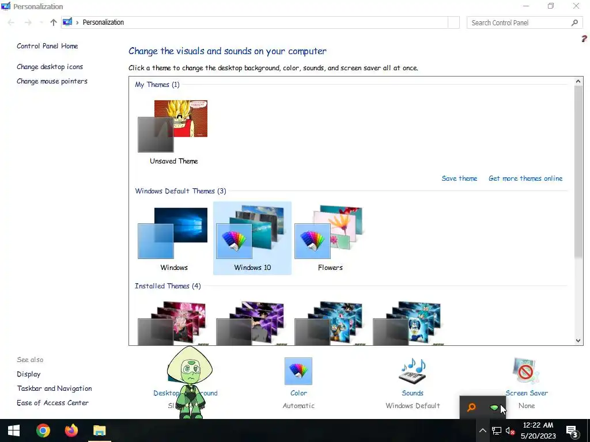590x442 pixels.
Task: Open File Explorer from the taskbar
Action: 99,430
